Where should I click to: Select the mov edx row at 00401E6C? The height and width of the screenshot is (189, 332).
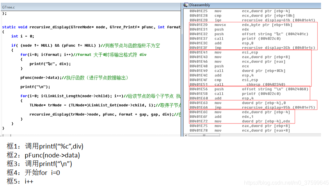(240, 112)
